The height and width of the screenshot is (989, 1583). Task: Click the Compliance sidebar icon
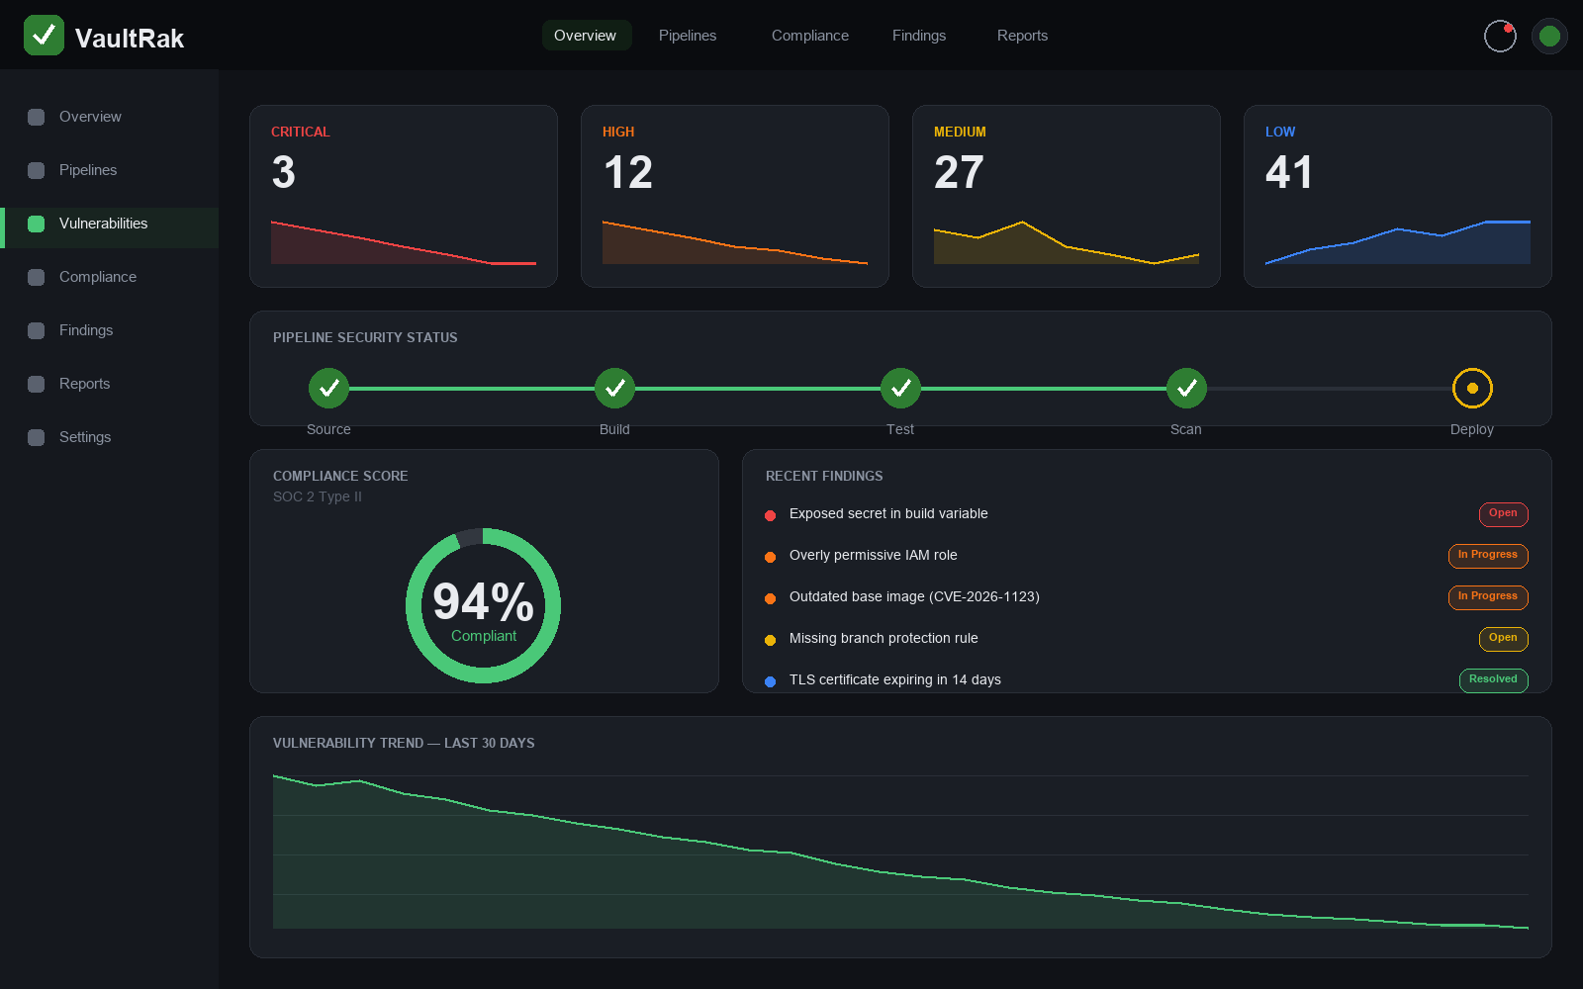37,277
